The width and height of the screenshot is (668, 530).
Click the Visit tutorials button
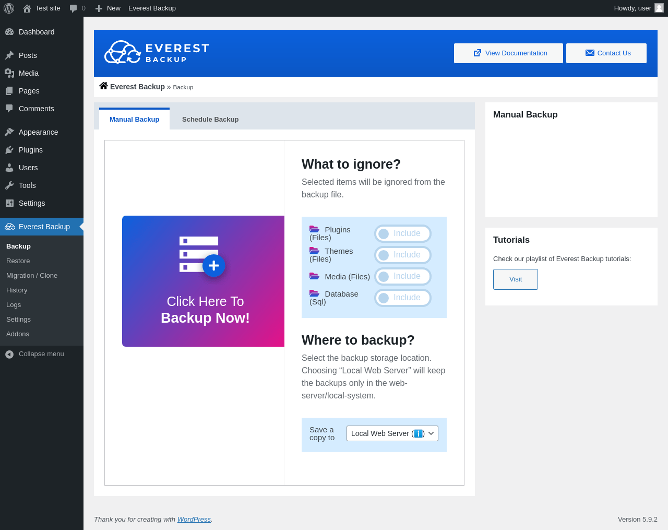(x=516, y=279)
